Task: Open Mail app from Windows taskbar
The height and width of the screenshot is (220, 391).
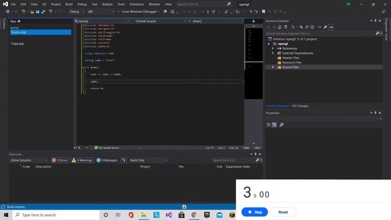Action: 219,215
